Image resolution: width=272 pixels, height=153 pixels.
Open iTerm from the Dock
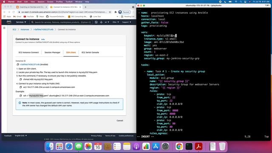[189, 146]
